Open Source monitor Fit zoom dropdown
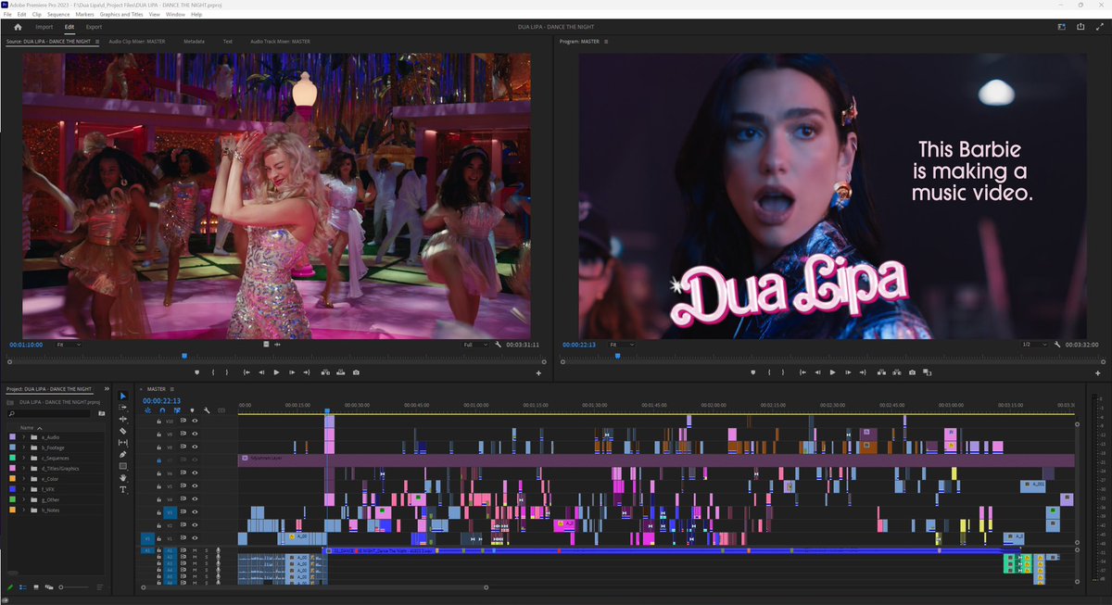Image resolution: width=1112 pixels, height=605 pixels. pyautogui.click(x=68, y=345)
